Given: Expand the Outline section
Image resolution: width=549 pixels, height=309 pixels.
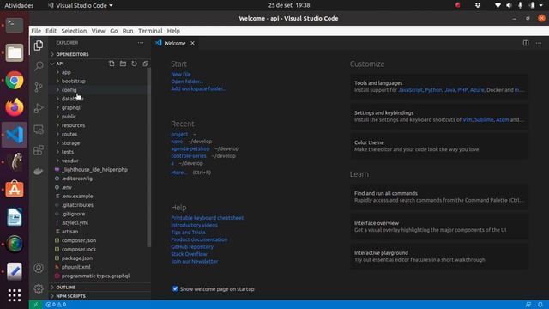Looking at the screenshot, I should 66,287.
